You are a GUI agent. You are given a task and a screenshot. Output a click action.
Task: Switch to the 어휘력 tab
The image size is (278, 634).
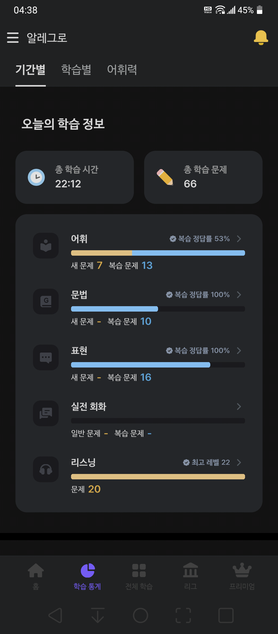coord(122,70)
